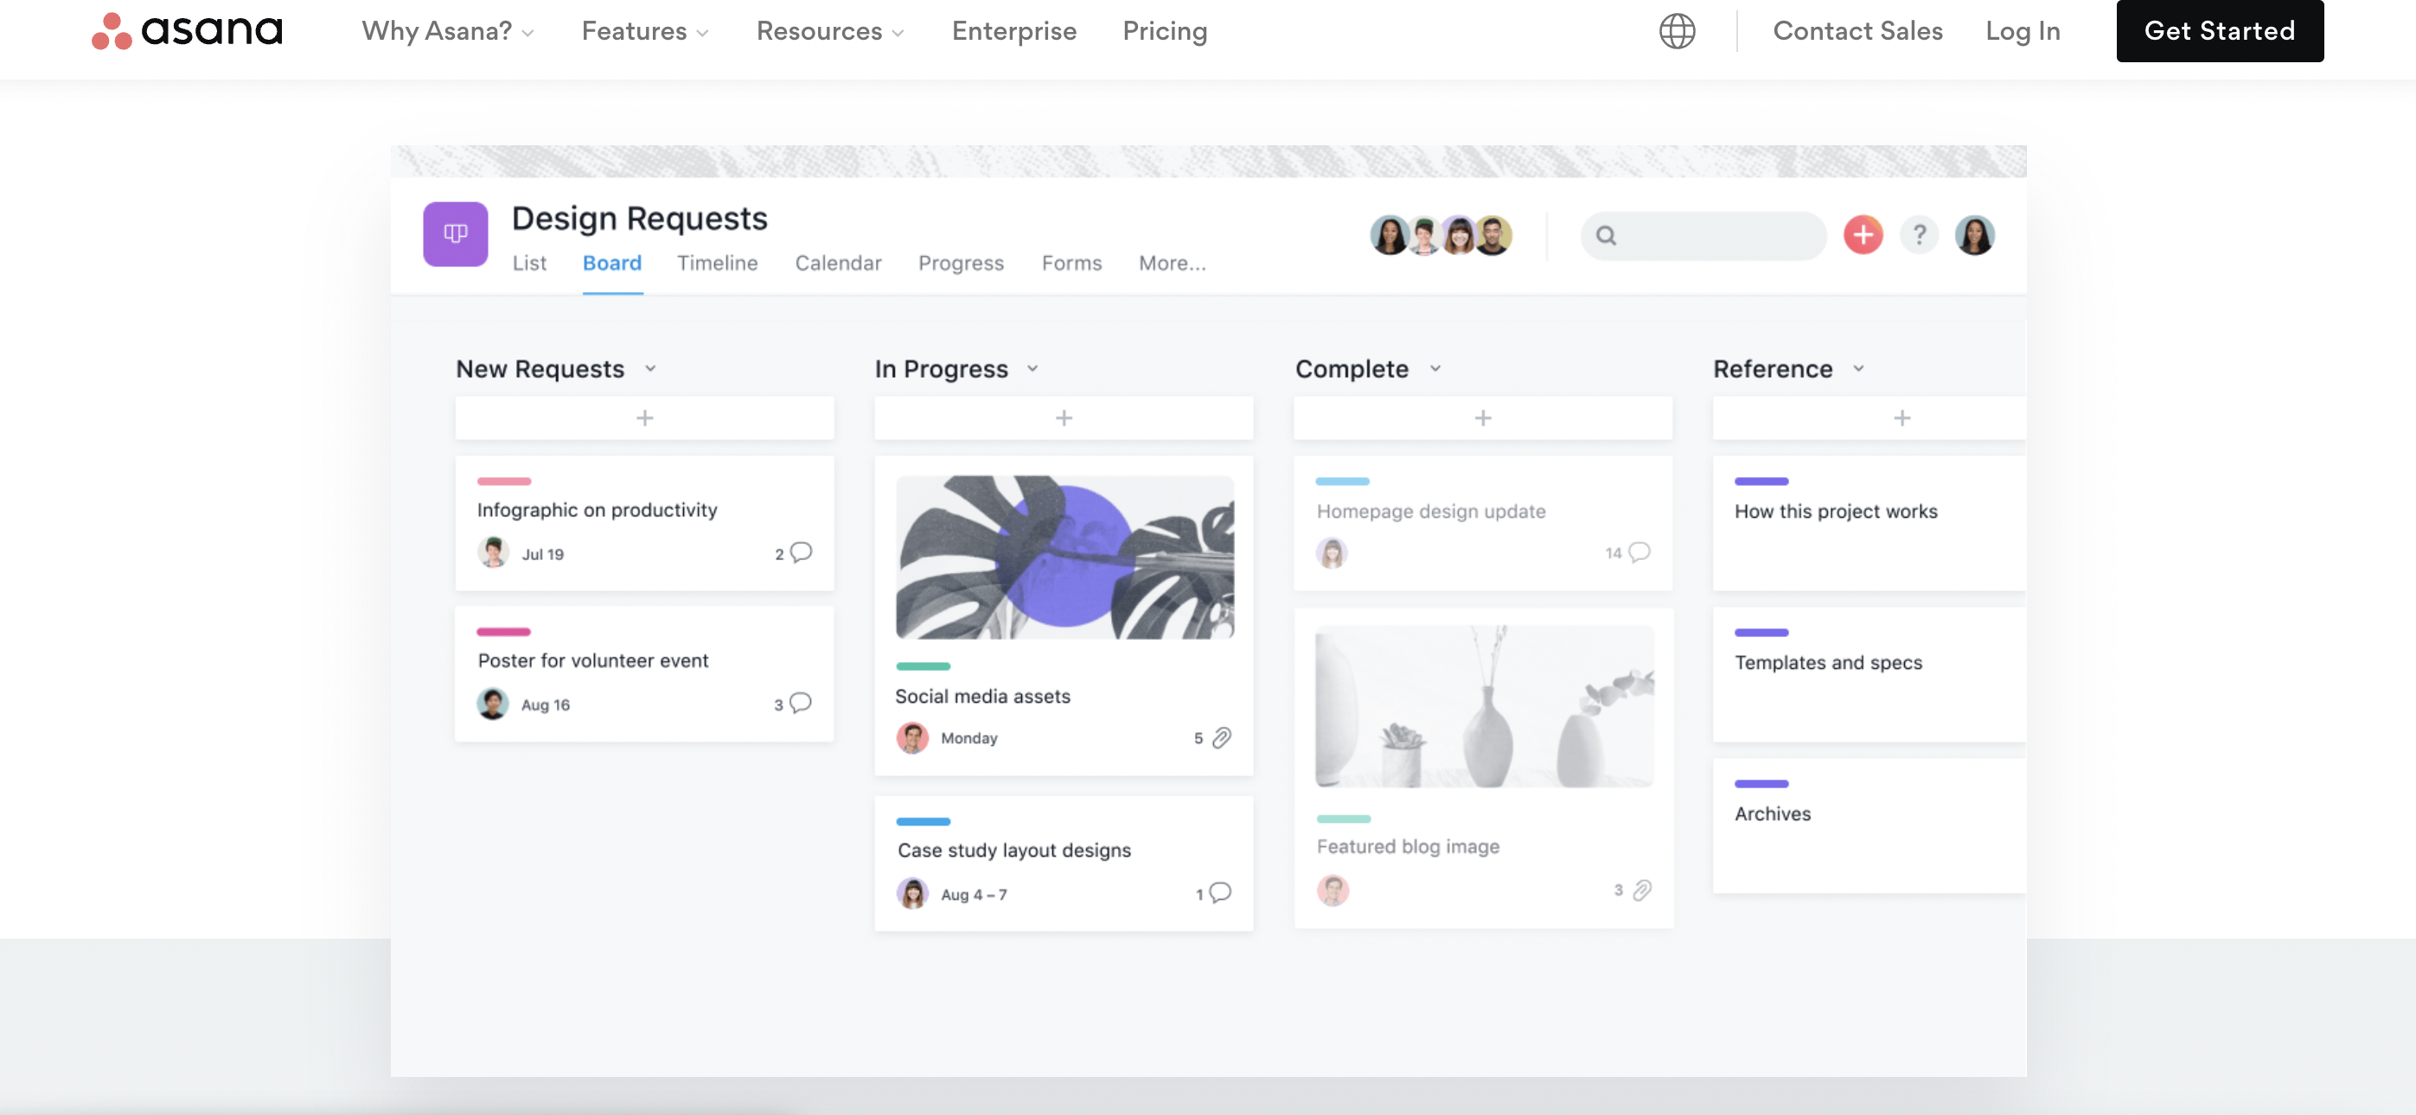
Task: Open the Complete column dropdown arrow
Action: [1435, 368]
